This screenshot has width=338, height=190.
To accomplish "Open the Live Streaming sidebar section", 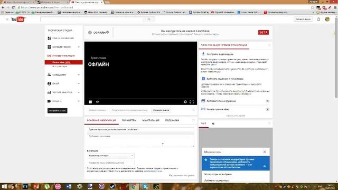I will (63, 56).
